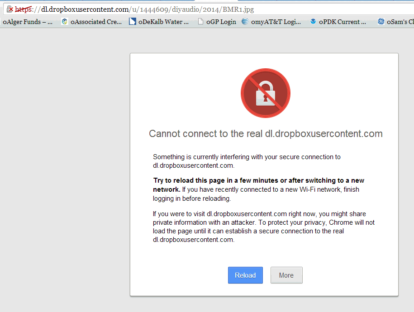Open the oPDK Current bookmark favicon

coord(313,21)
